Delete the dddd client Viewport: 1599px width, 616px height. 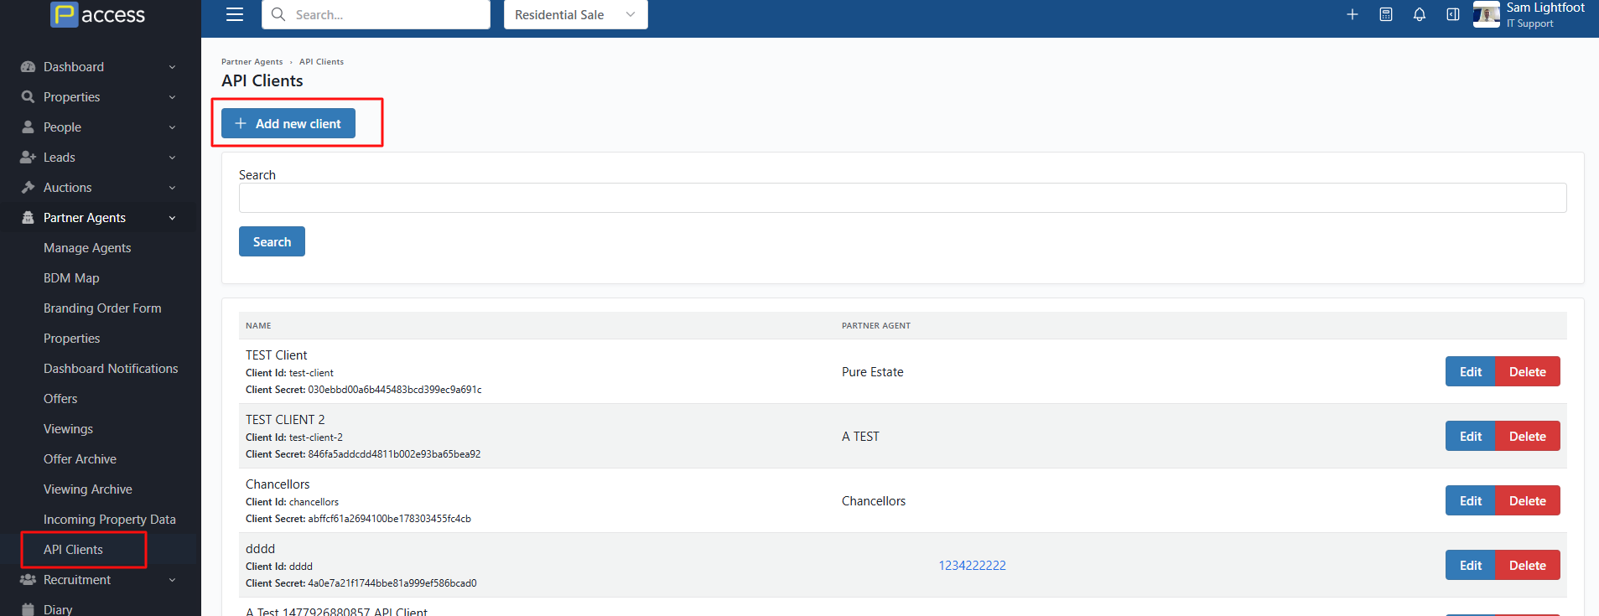point(1528,565)
